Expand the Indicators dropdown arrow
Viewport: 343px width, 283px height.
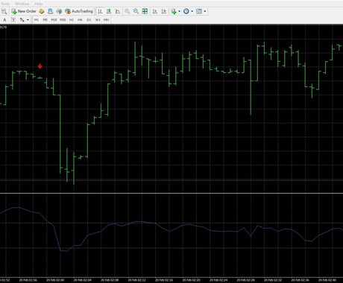(x=179, y=11)
